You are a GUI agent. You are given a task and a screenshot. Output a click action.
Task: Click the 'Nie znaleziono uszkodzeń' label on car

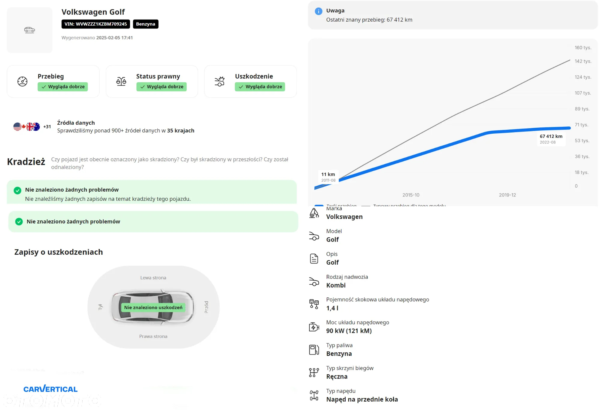point(153,307)
